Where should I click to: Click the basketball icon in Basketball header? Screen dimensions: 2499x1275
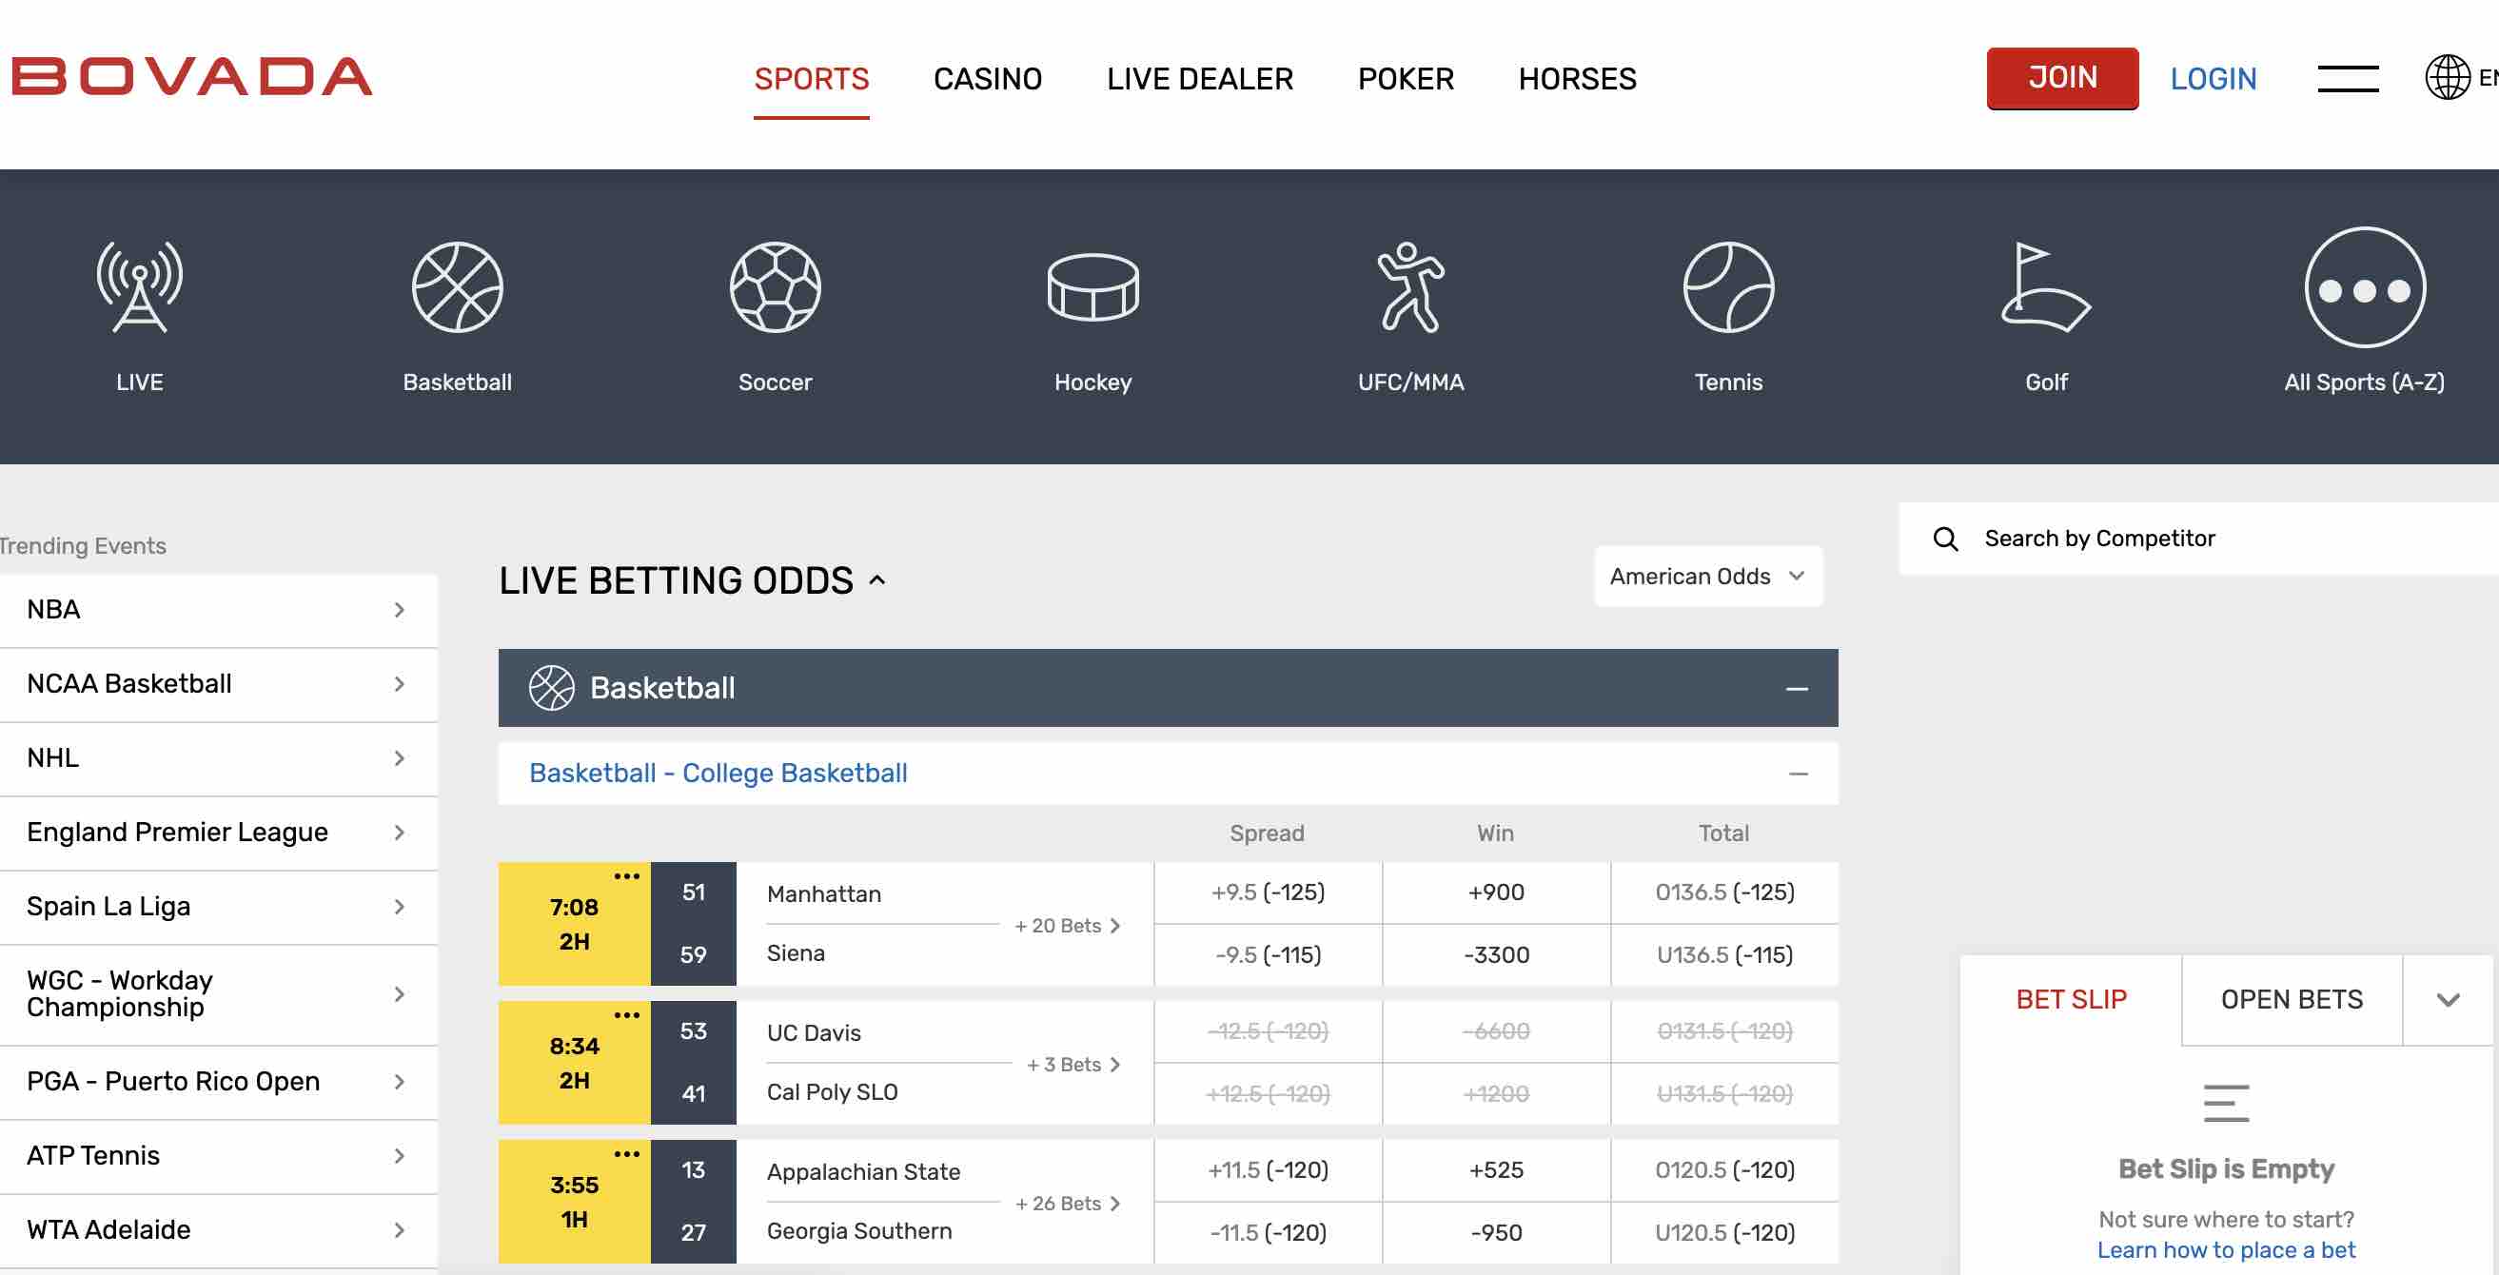[551, 688]
